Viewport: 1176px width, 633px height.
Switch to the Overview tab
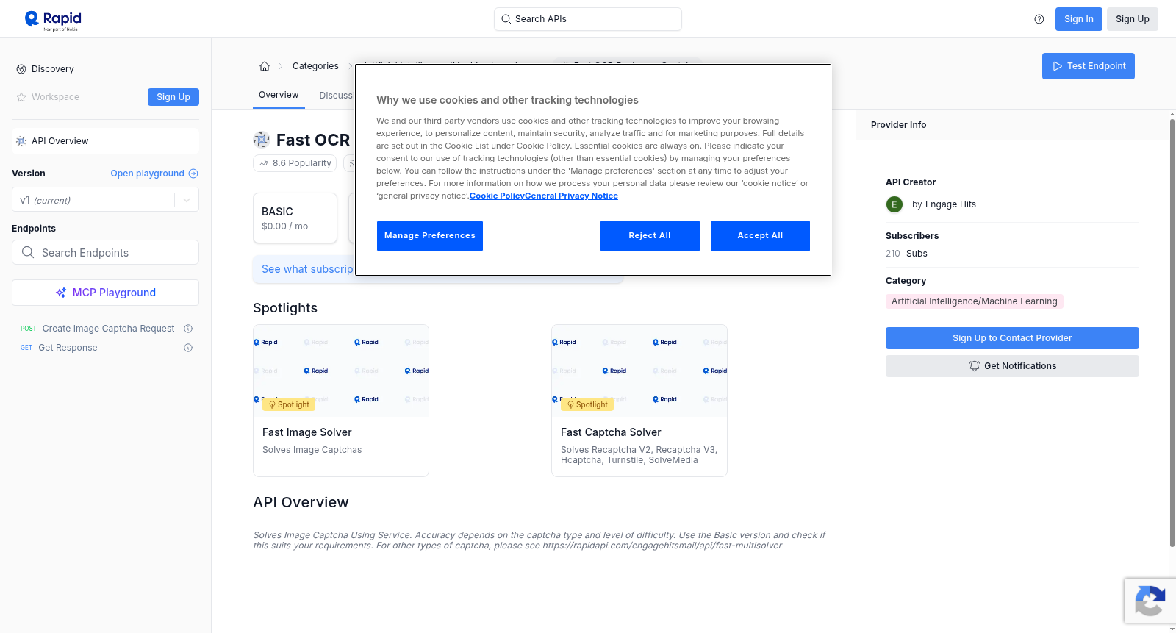point(279,95)
